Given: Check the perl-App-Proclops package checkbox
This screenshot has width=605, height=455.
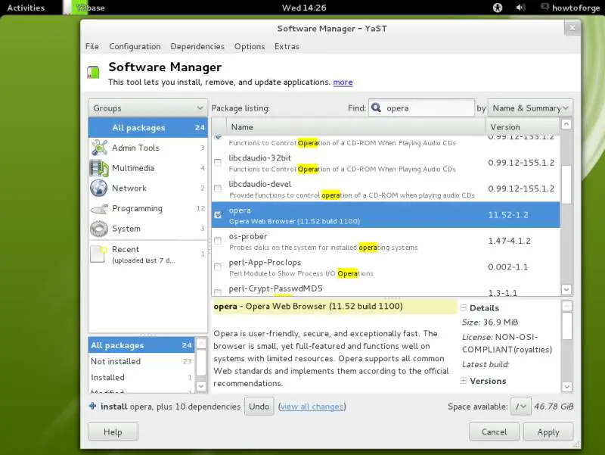Looking at the screenshot, I should point(218,267).
